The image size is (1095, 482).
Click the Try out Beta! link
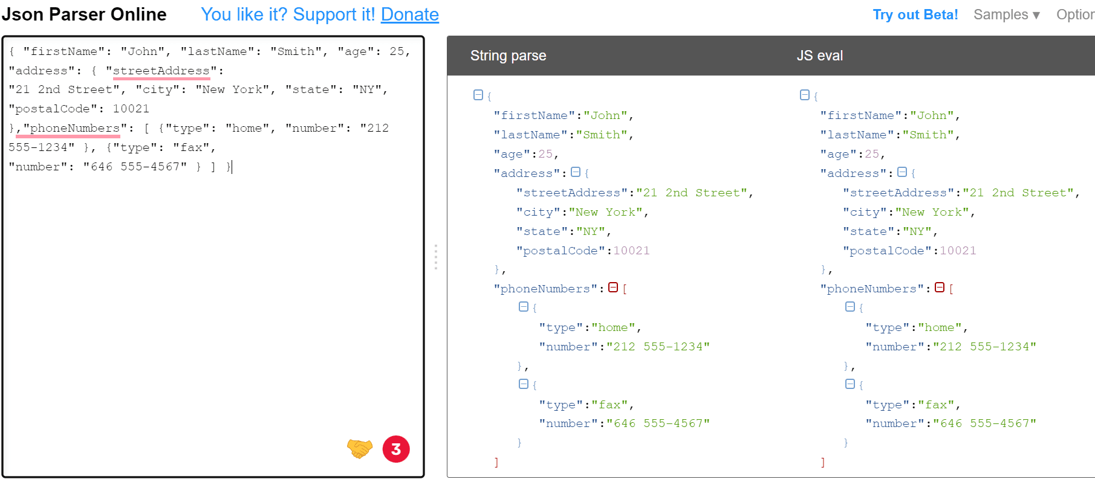(915, 14)
